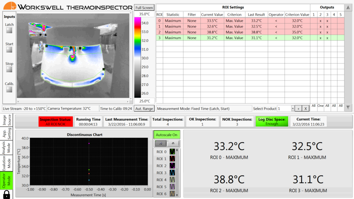Viewport: 354px width, 199px height.
Task: Toggle output 3 for ROI 3 row
Action: 327,38
